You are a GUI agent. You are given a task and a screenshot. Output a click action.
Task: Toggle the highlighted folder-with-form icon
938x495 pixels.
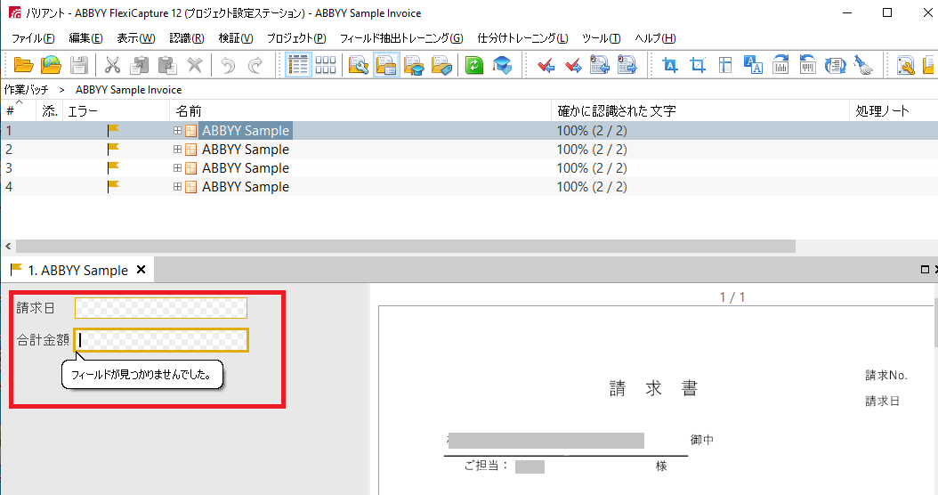tap(386, 65)
